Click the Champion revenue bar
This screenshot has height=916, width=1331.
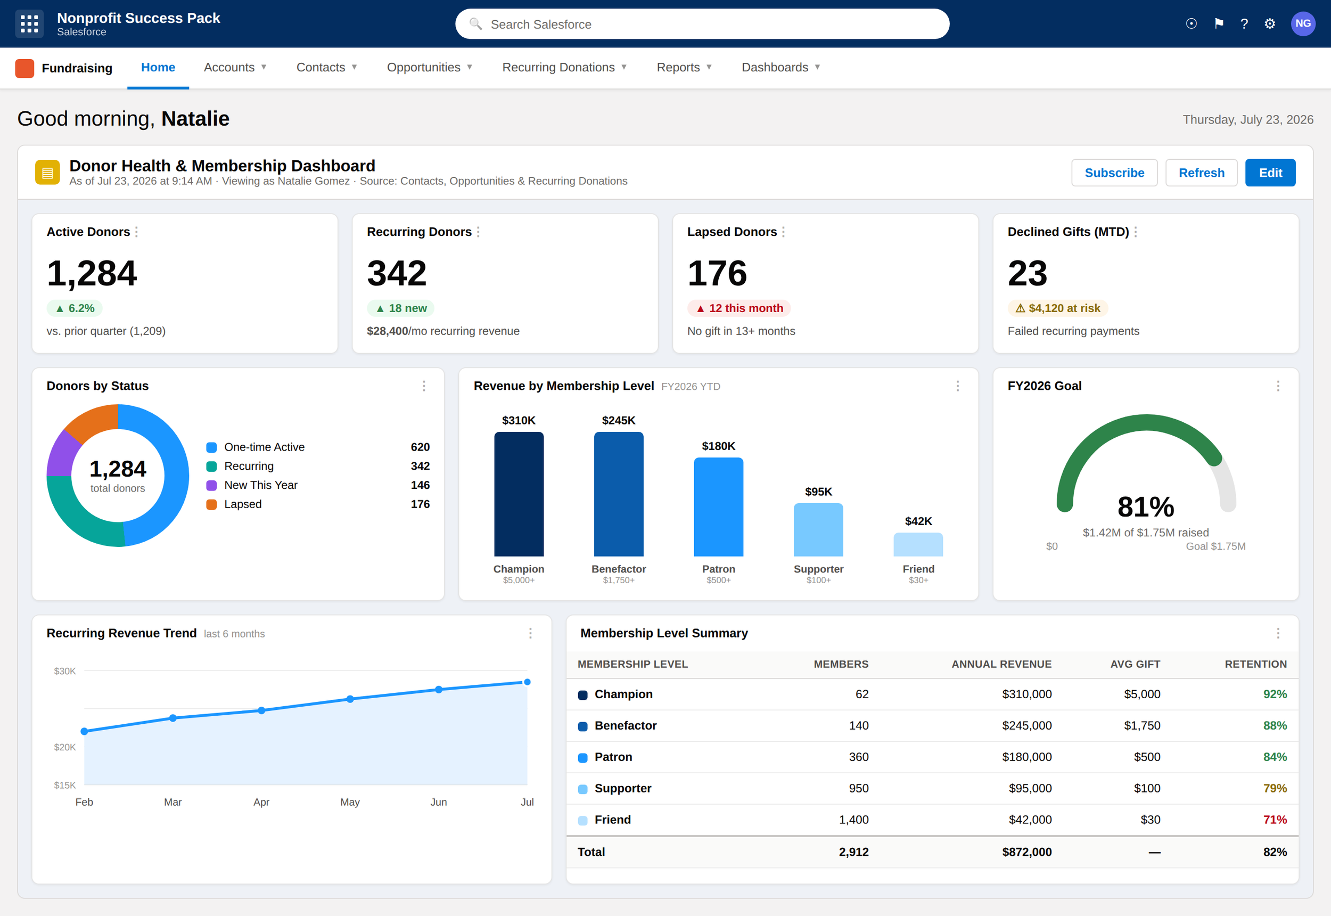click(519, 494)
